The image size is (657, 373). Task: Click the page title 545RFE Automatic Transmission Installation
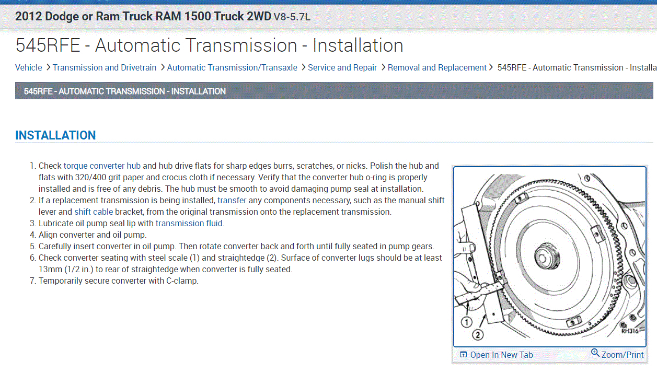coord(209,45)
